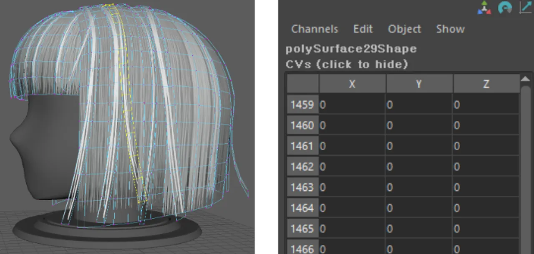Edit the Y value of CV 1462
Viewport: 534px width, 254px height.
click(418, 167)
